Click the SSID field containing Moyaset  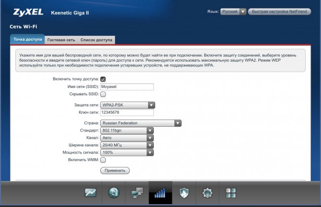pyautogui.click(x=127, y=87)
